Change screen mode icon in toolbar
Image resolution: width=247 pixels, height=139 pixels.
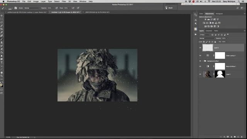coord(2,93)
